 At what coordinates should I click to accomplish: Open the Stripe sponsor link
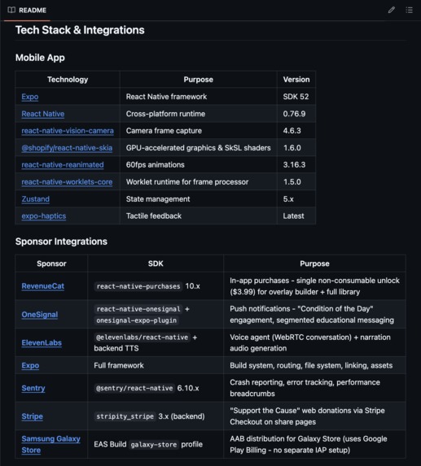[x=32, y=416]
